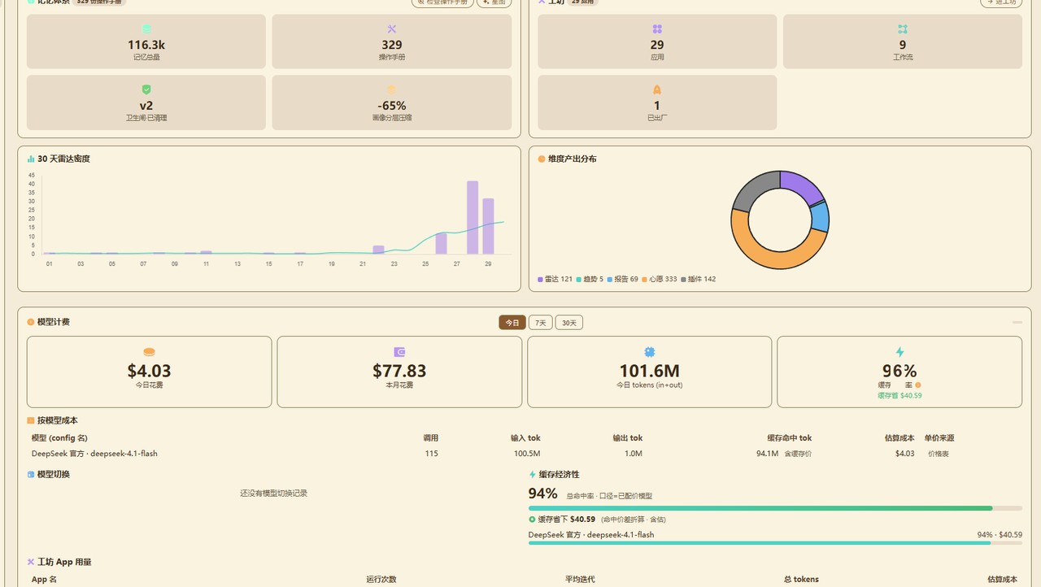Click the 缓存省 $40.59 green text

click(x=899, y=396)
